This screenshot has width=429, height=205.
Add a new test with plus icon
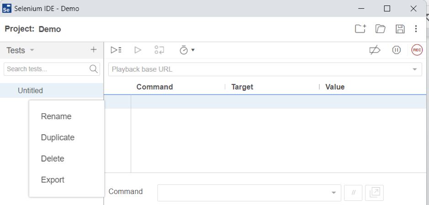94,50
